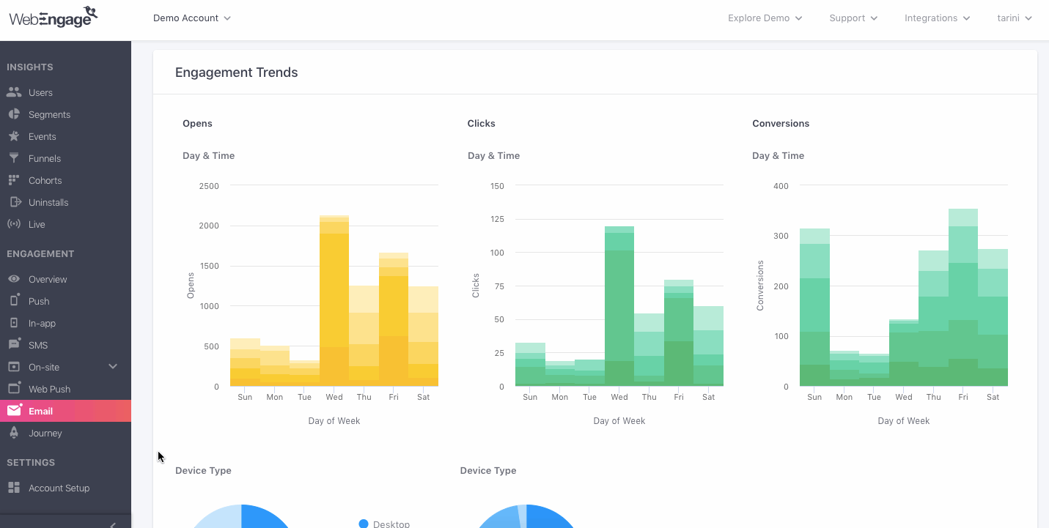Click the Funnels funnel icon
The width and height of the screenshot is (1049, 528).
(x=14, y=158)
